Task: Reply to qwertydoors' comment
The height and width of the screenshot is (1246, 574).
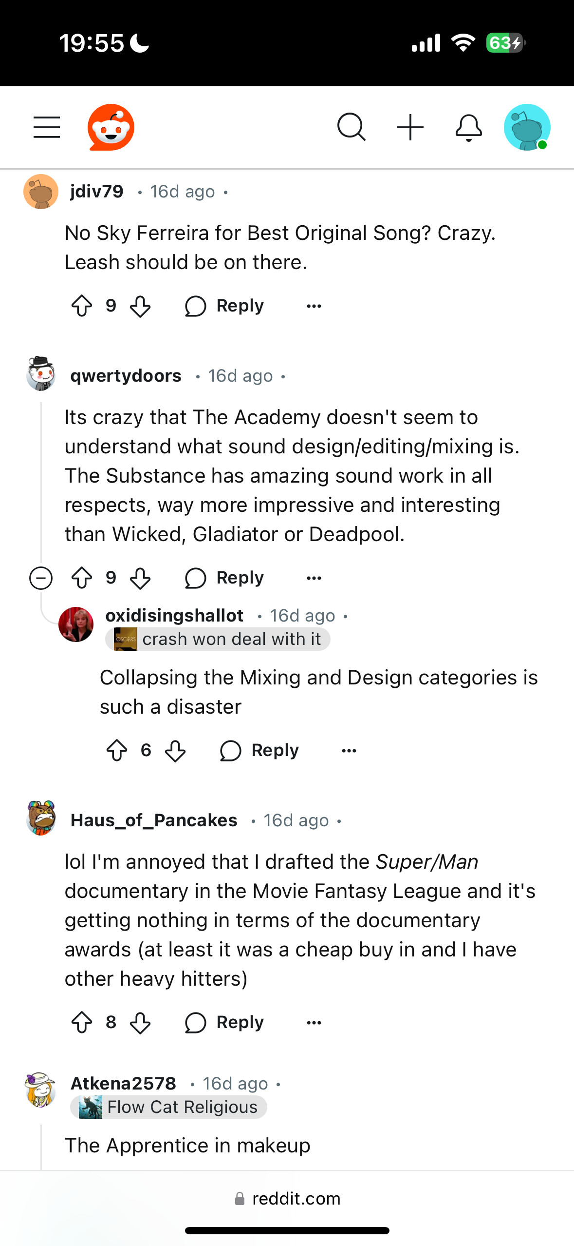Action: [x=225, y=578]
